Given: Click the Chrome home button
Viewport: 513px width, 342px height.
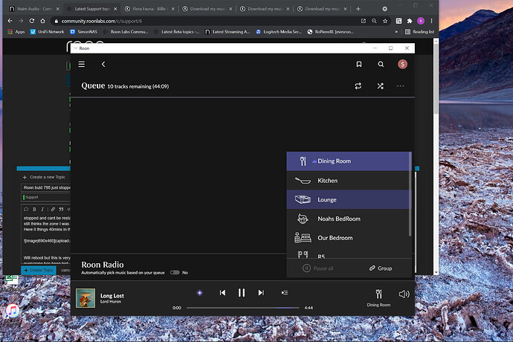Looking at the screenshot, I should pyautogui.click(x=43, y=21).
